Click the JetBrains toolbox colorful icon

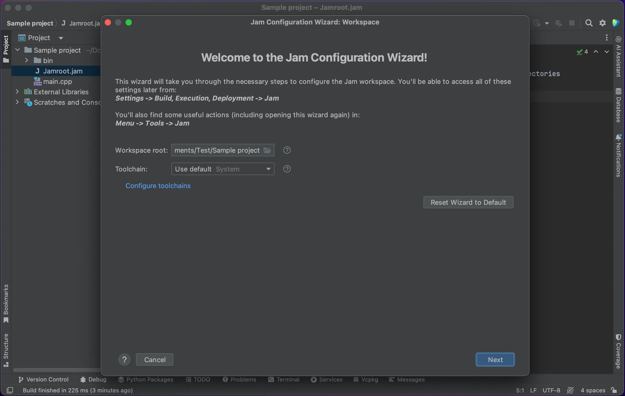[x=616, y=23]
